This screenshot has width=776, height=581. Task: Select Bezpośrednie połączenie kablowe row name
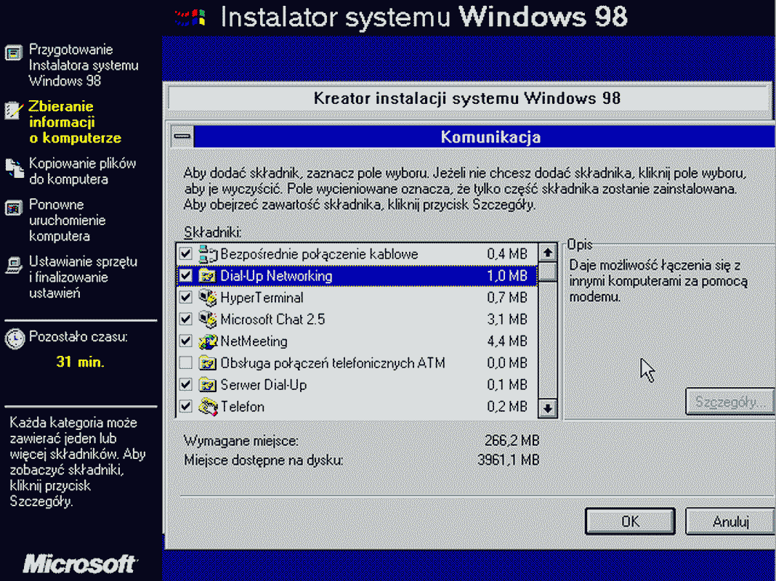coord(319,254)
